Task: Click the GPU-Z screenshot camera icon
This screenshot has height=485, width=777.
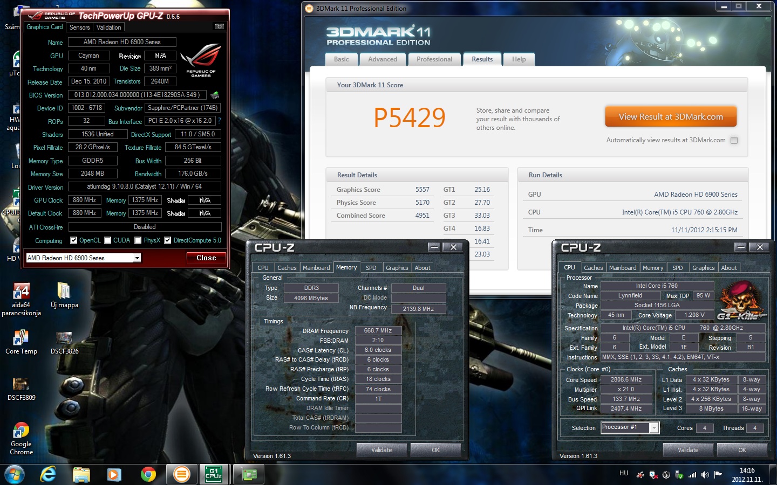Action: (219, 26)
